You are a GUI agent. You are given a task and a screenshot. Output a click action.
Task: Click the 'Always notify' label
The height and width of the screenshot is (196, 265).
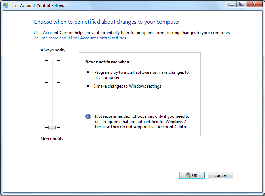pos(53,50)
